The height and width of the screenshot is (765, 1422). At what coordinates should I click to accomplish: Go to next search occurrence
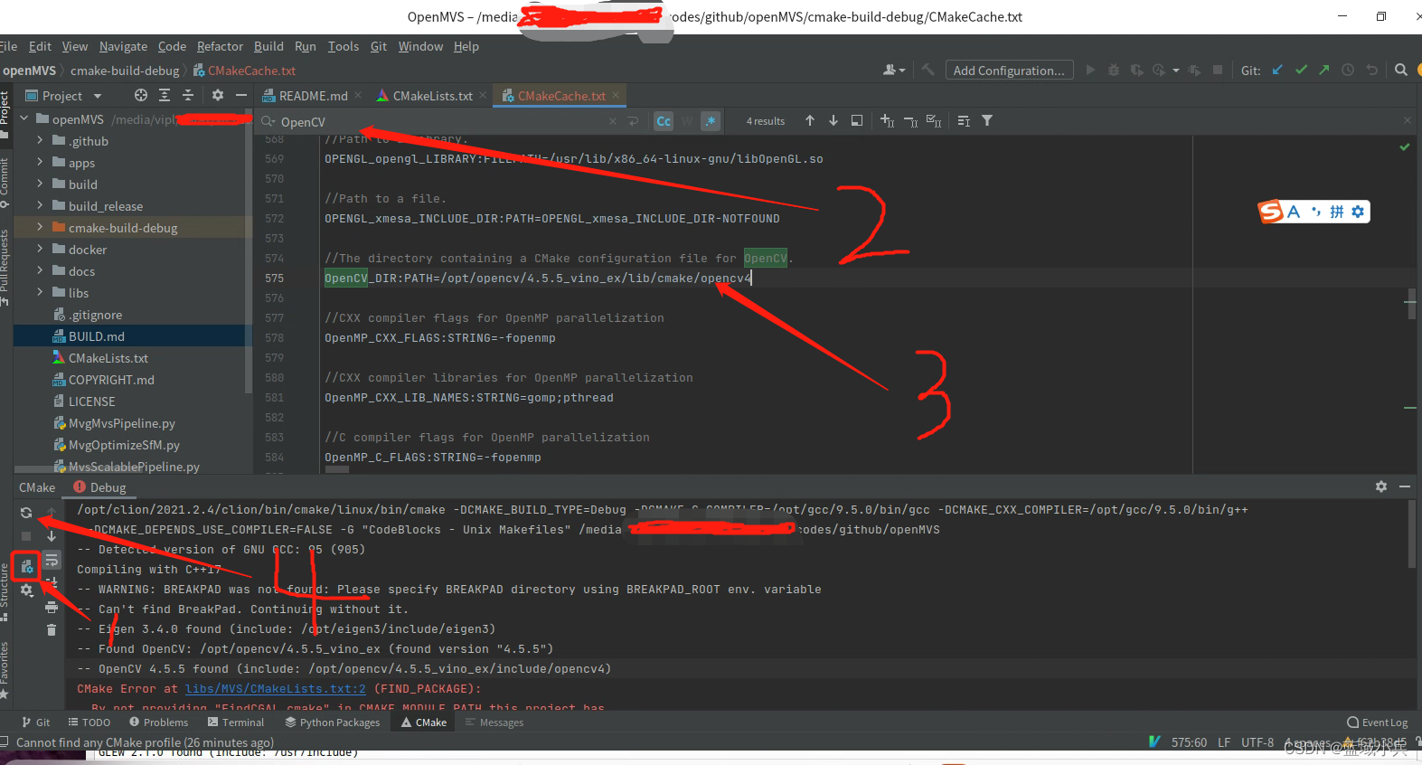tap(833, 120)
